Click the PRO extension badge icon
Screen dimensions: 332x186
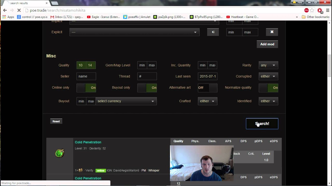(307, 10)
